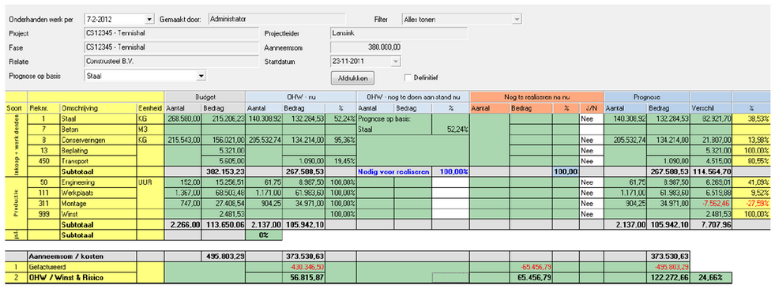
Task: Click percentage 95,36% in Conserveringen row
Action: click(340, 140)
